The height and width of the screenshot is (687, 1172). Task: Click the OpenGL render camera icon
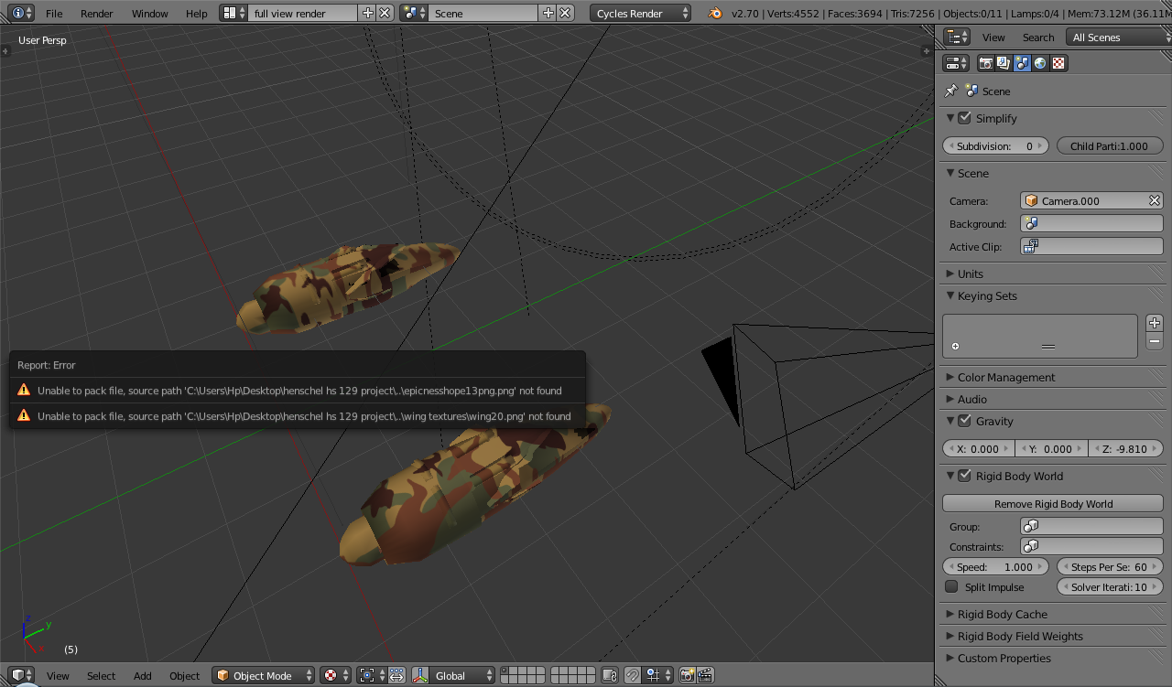point(687,676)
